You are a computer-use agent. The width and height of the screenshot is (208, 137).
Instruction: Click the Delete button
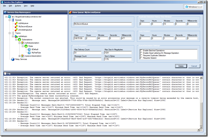coord(181,66)
